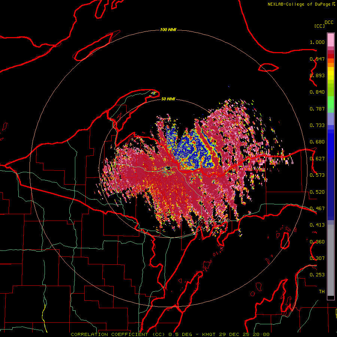Click the [CC] units label
Viewport: 337px width, 337px height.
point(319,26)
